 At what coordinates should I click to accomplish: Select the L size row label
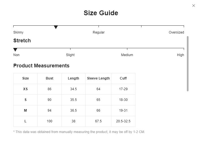tap(25, 121)
